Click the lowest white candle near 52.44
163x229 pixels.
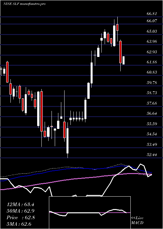pyautogui.click(x=67, y=140)
